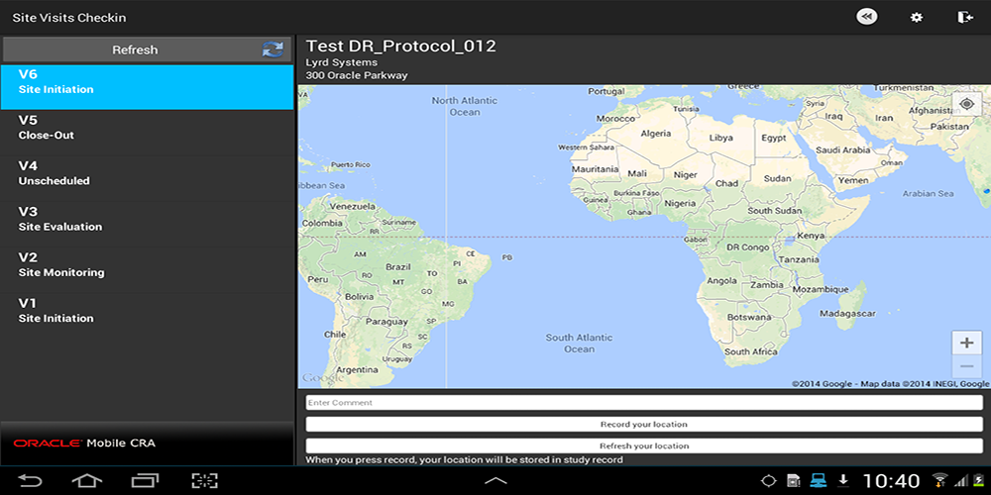Tap the download arrow status icon
Viewport: 991px width, 495px height.
pyautogui.click(x=842, y=480)
